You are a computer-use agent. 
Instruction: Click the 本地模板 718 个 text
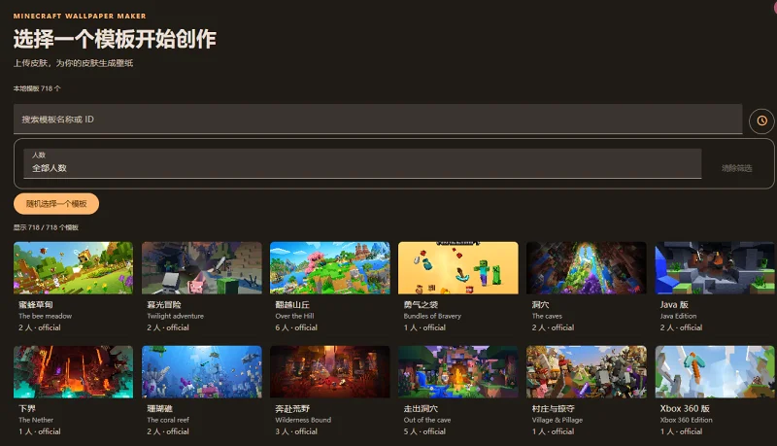coord(37,88)
